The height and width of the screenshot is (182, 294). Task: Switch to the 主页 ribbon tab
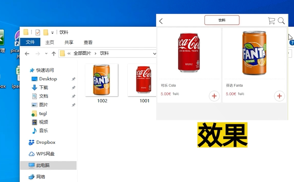pos(50,42)
